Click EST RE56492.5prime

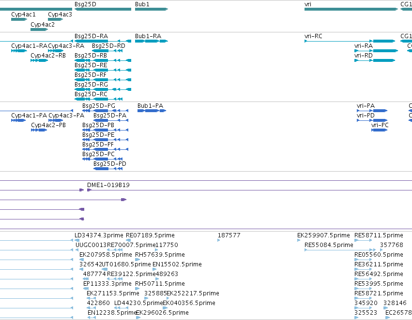click(363, 279)
